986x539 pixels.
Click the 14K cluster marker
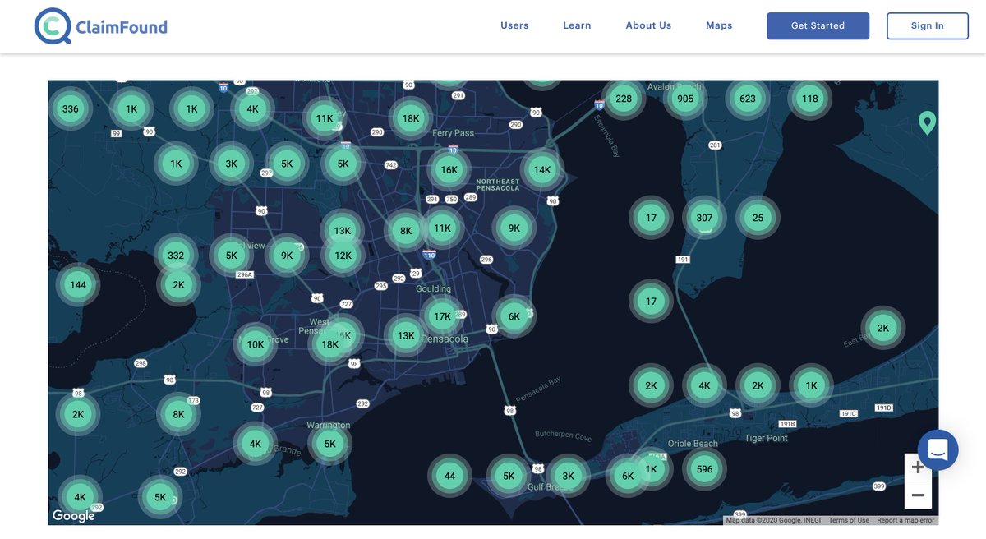coord(542,170)
